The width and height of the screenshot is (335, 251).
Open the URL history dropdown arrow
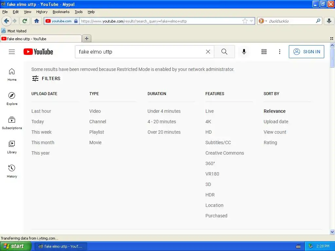pos(252,21)
